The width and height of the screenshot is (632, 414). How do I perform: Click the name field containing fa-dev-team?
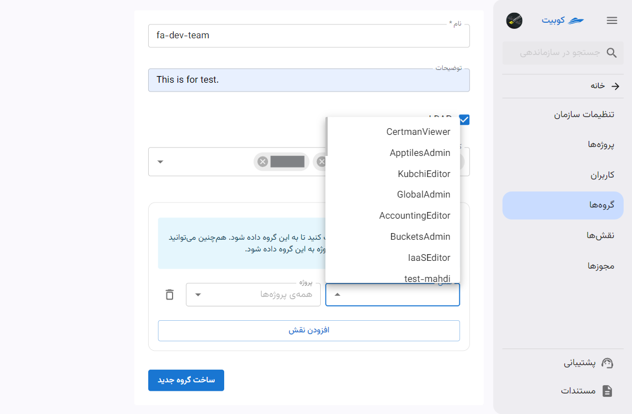pos(309,36)
